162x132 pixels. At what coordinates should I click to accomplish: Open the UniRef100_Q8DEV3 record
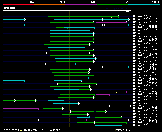click(x=145, y=103)
